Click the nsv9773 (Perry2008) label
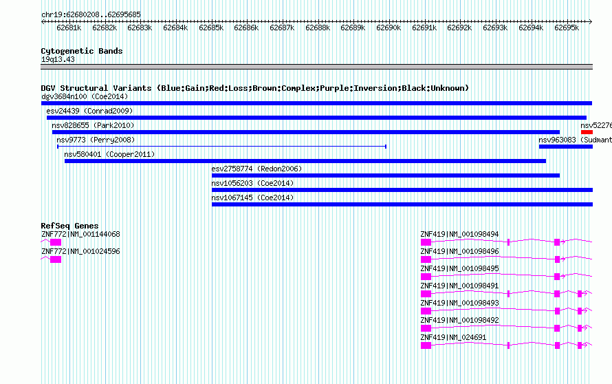This screenshot has height=384, width=612. coord(96,140)
